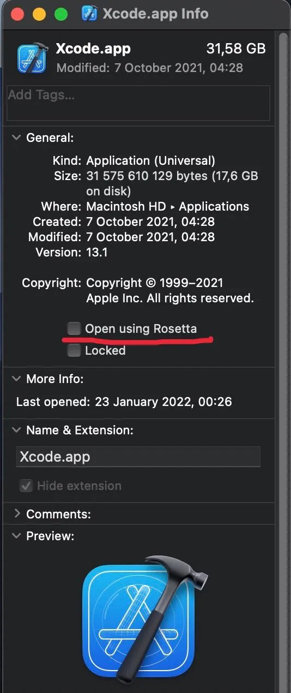Collapse the Name & Extension section
The height and width of the screenshot is (693, 291).
(x=17, y=430)
